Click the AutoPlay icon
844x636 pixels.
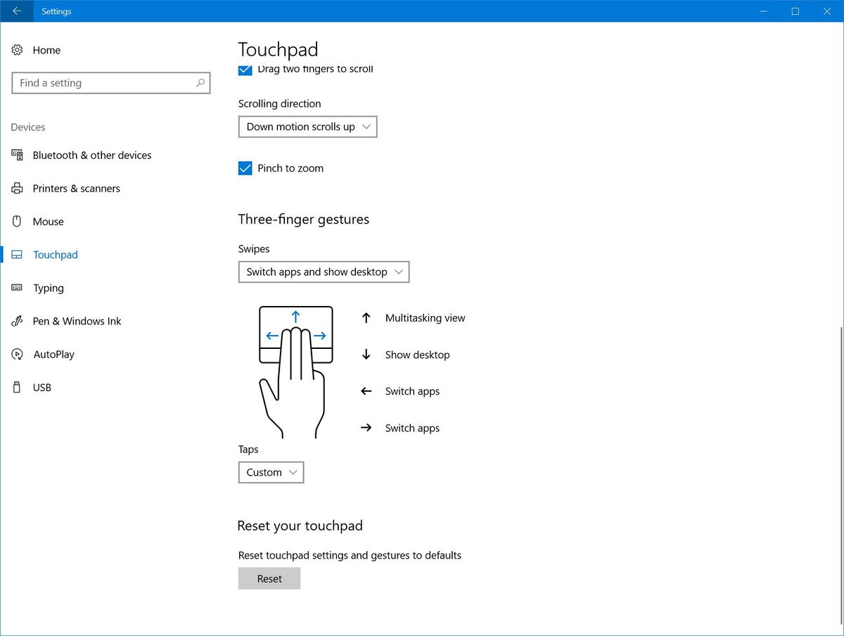coord(17,354)
